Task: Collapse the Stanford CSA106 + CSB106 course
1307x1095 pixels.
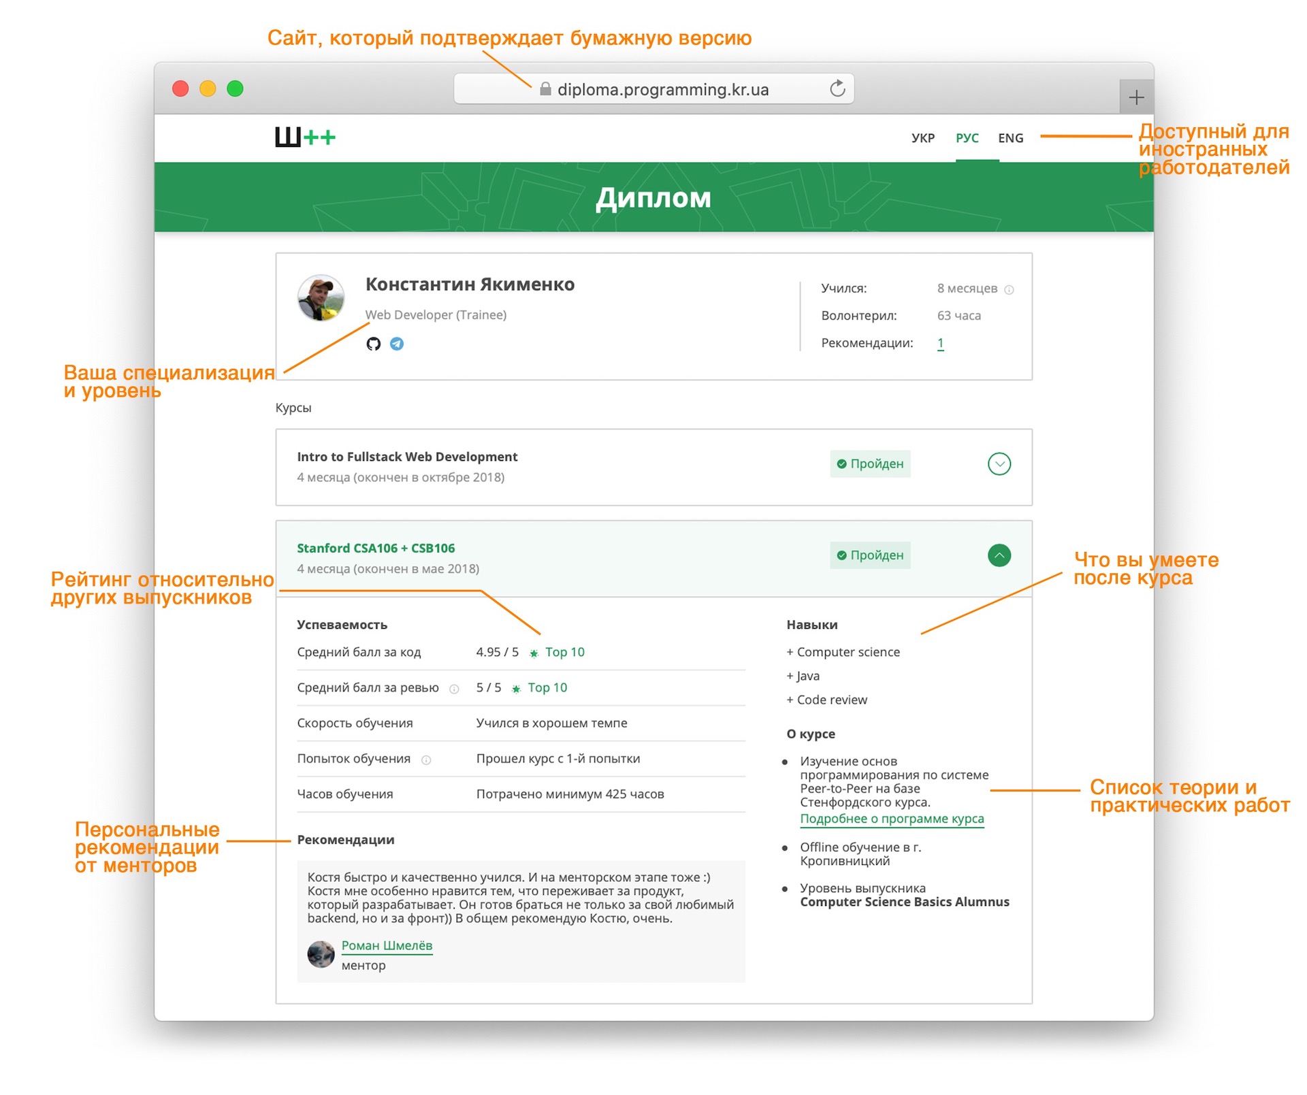Action: coord(999,555)
